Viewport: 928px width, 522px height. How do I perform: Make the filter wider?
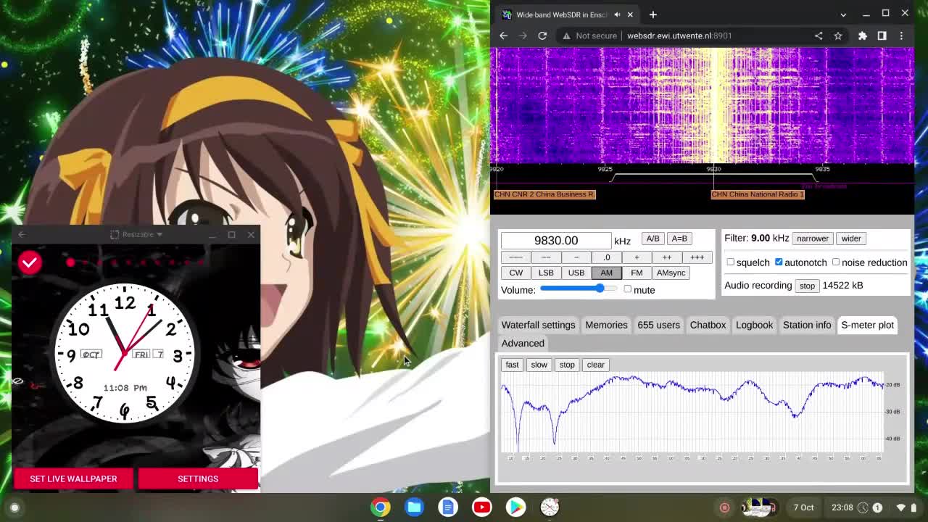point(851,239)
